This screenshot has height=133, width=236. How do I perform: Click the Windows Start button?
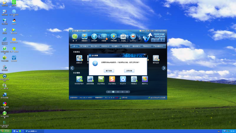5,131
